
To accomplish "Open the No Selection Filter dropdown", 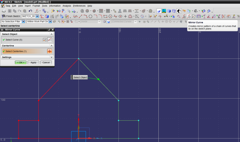I will tap(23, 22).
